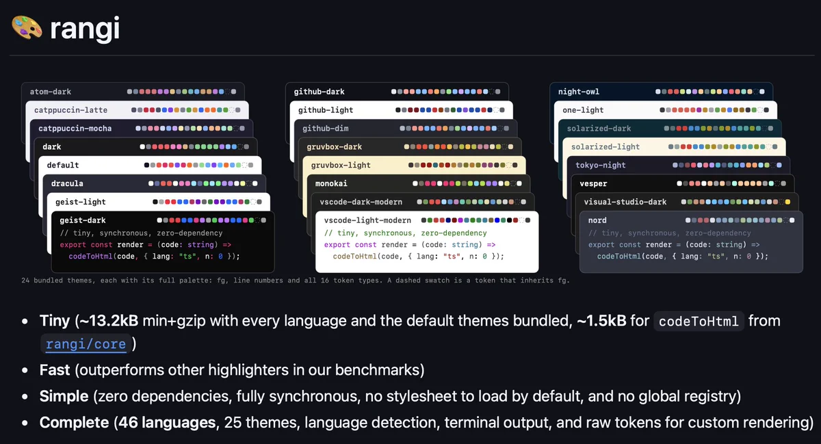Click the 24 bundled themes caption text
This screenshot has width=821, height=444.
(x=295, y=280)
